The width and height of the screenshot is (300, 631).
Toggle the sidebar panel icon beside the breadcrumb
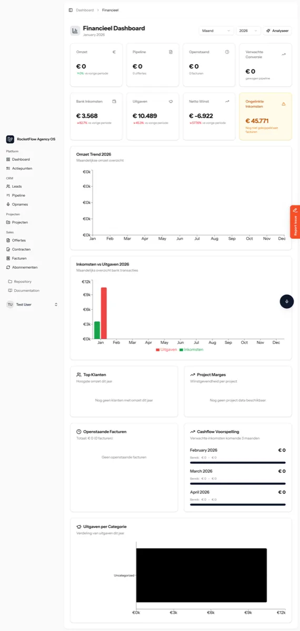tap(71, 10)
